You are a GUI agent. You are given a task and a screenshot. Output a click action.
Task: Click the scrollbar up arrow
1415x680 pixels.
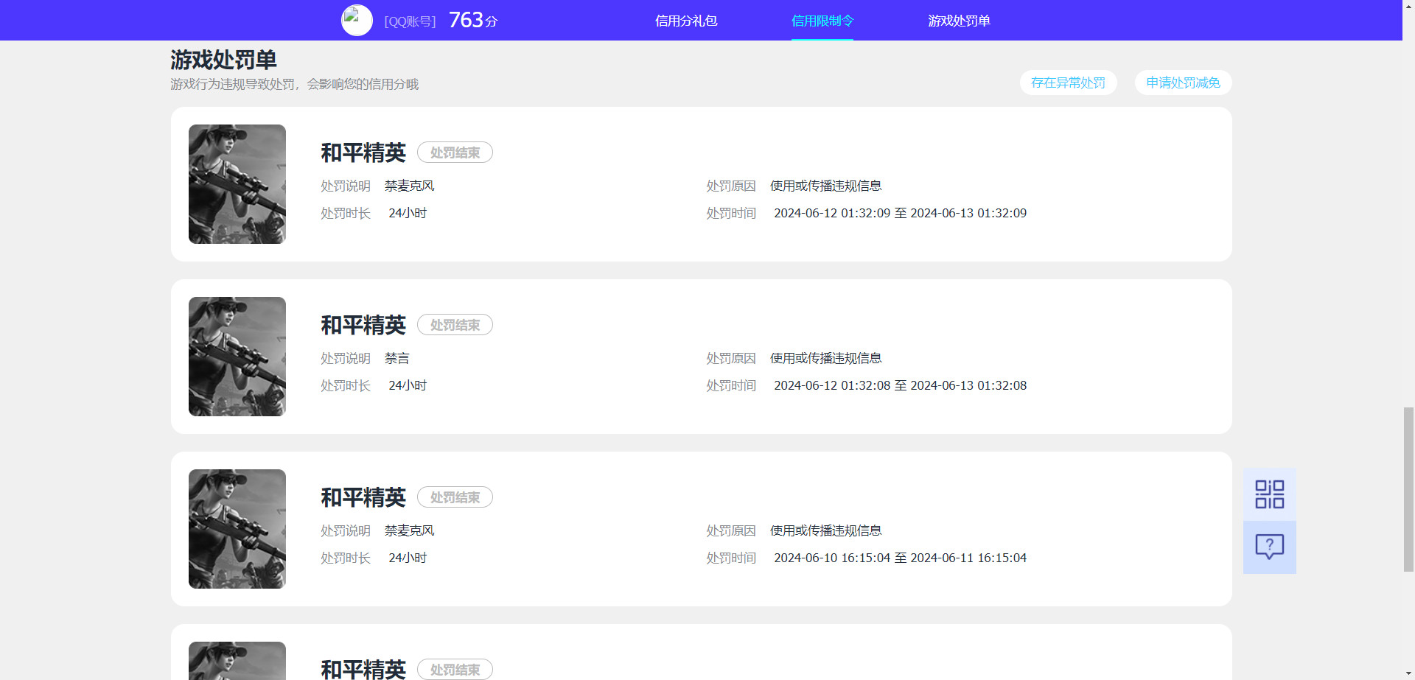pos(1408,6)
